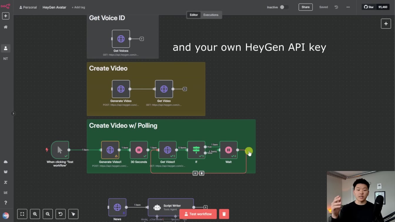The image size is (395, 222).
Task: Open the Variables icon in the sidebar
Action: pos(6,182)
